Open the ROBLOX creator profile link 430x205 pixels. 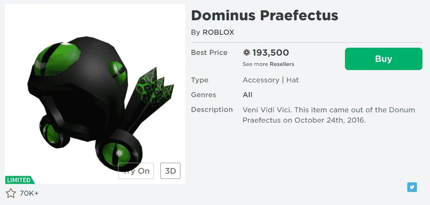coord(218,32)
